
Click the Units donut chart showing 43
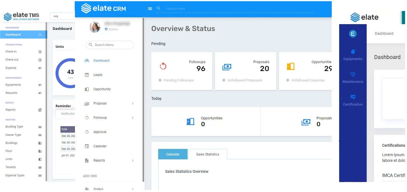point(65,73)
